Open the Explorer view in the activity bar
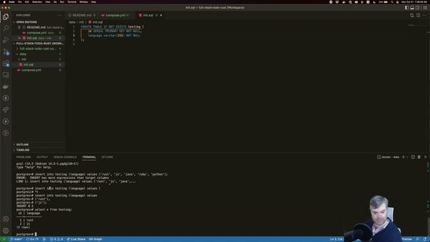Screen dimensions: 430x242 coord(6,17)
